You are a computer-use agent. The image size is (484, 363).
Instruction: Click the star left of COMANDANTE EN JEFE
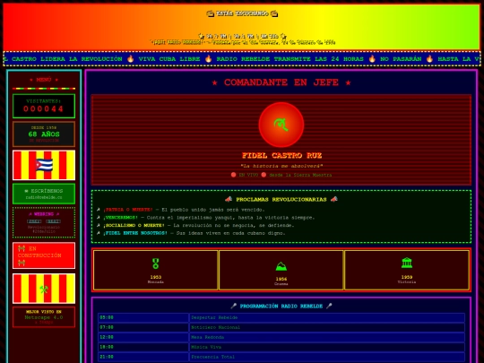(214, 82)
